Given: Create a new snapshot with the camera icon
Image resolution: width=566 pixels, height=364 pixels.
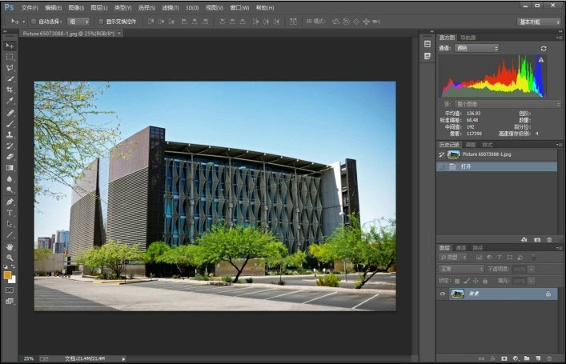Looking at the screenshot, I should (537, 239).
